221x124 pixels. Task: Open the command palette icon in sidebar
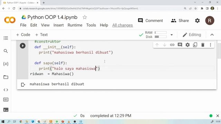point(6,100)
